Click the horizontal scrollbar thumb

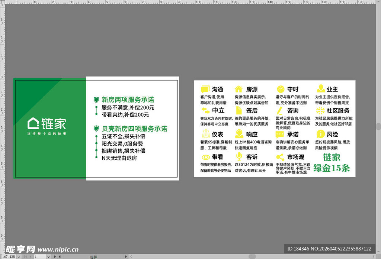(252, 256)
